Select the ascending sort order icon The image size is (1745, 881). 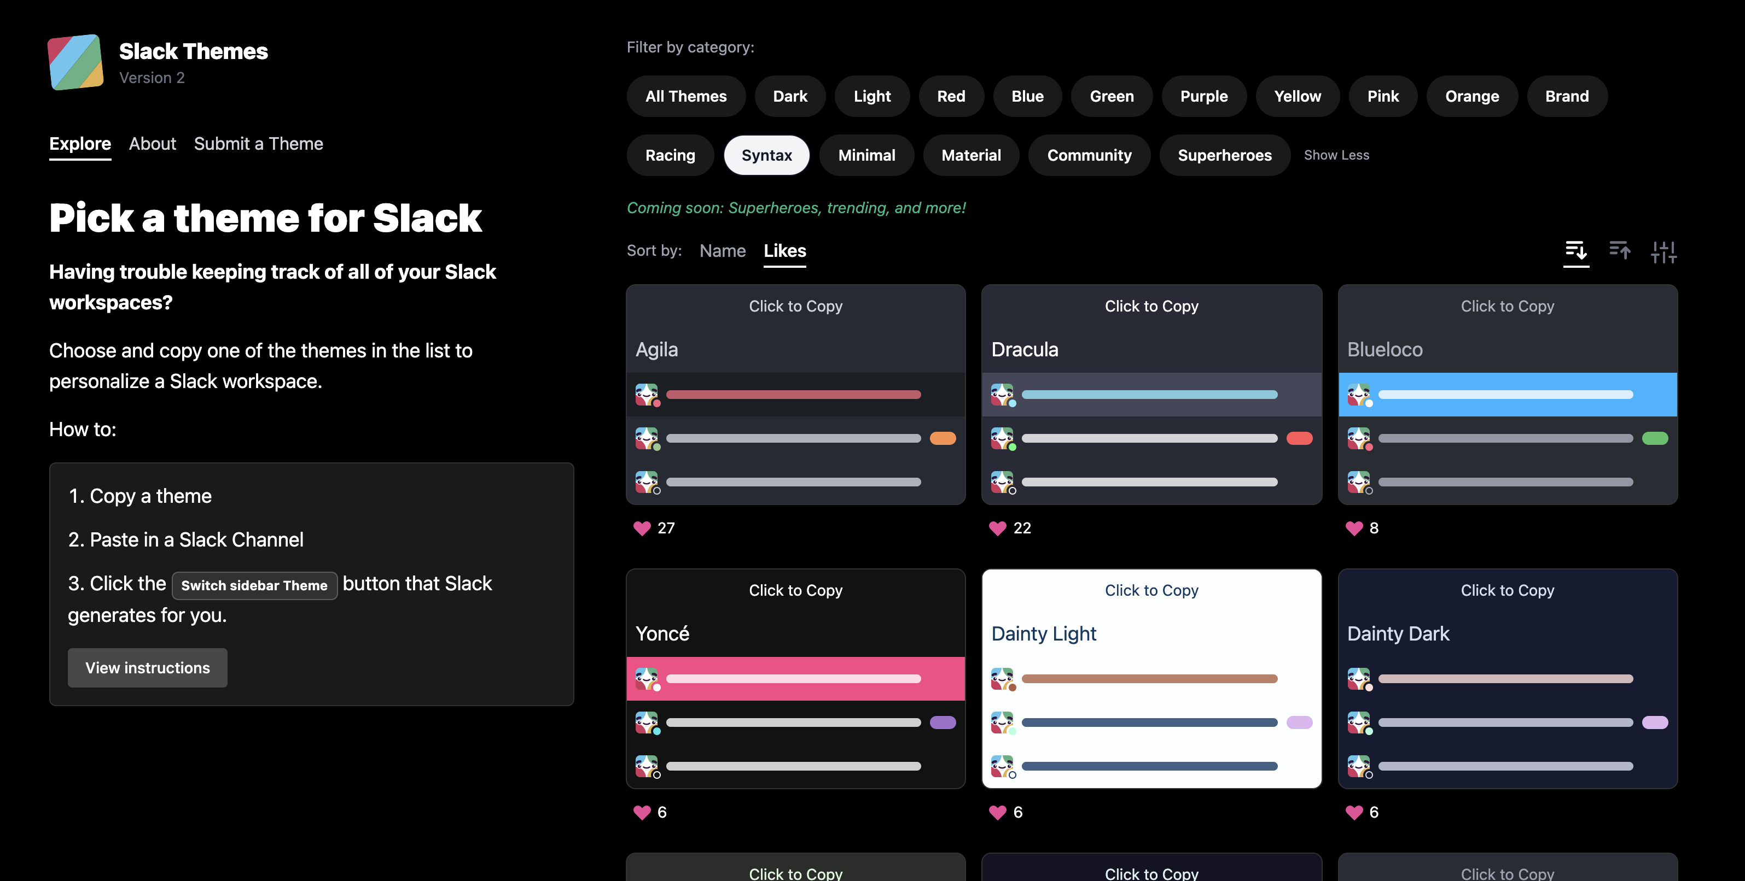point(1620,251)
